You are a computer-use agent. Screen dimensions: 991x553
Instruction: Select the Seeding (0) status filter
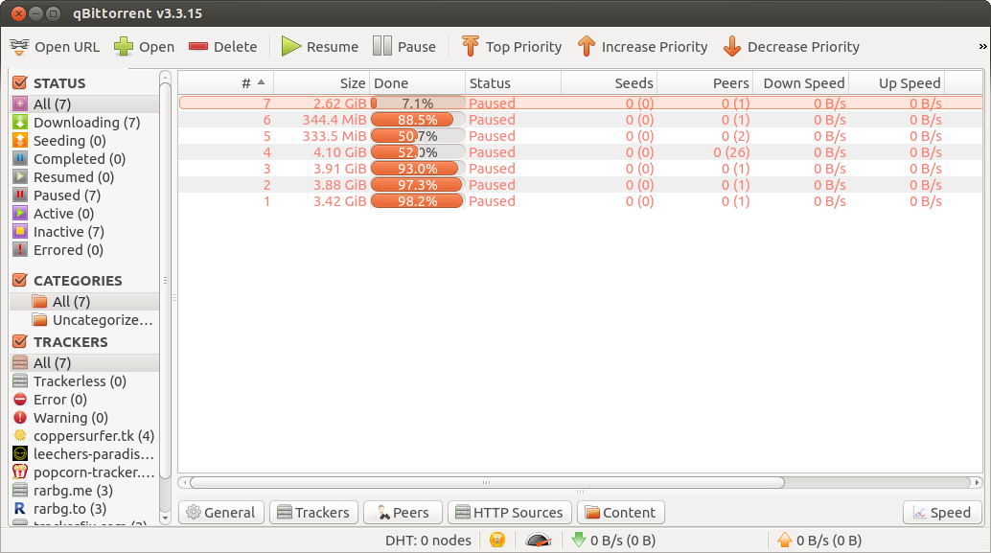(84, 141)
